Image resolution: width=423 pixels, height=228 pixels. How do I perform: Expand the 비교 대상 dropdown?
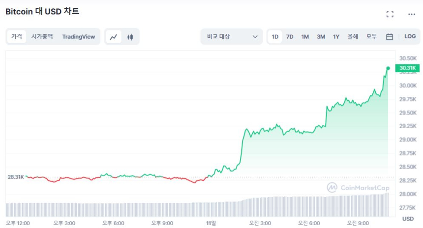pos(232,37)
